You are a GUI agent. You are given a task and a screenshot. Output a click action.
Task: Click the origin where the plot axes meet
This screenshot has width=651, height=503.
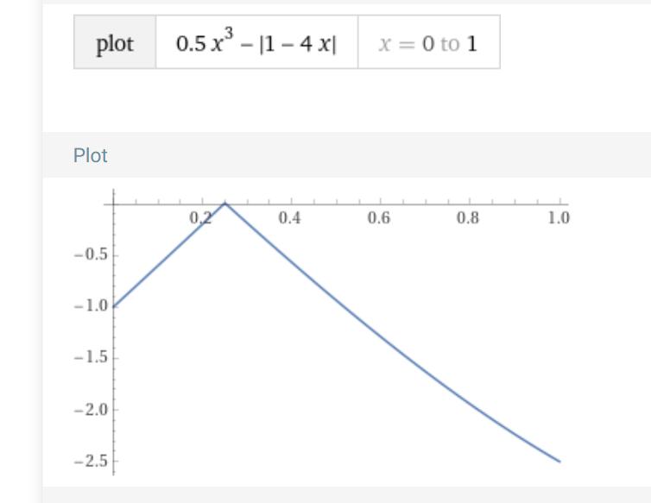114,204
